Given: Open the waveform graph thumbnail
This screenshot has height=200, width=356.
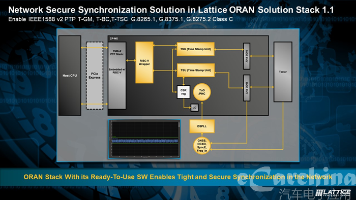Looking at the screenshot, I should coord(144,139).
